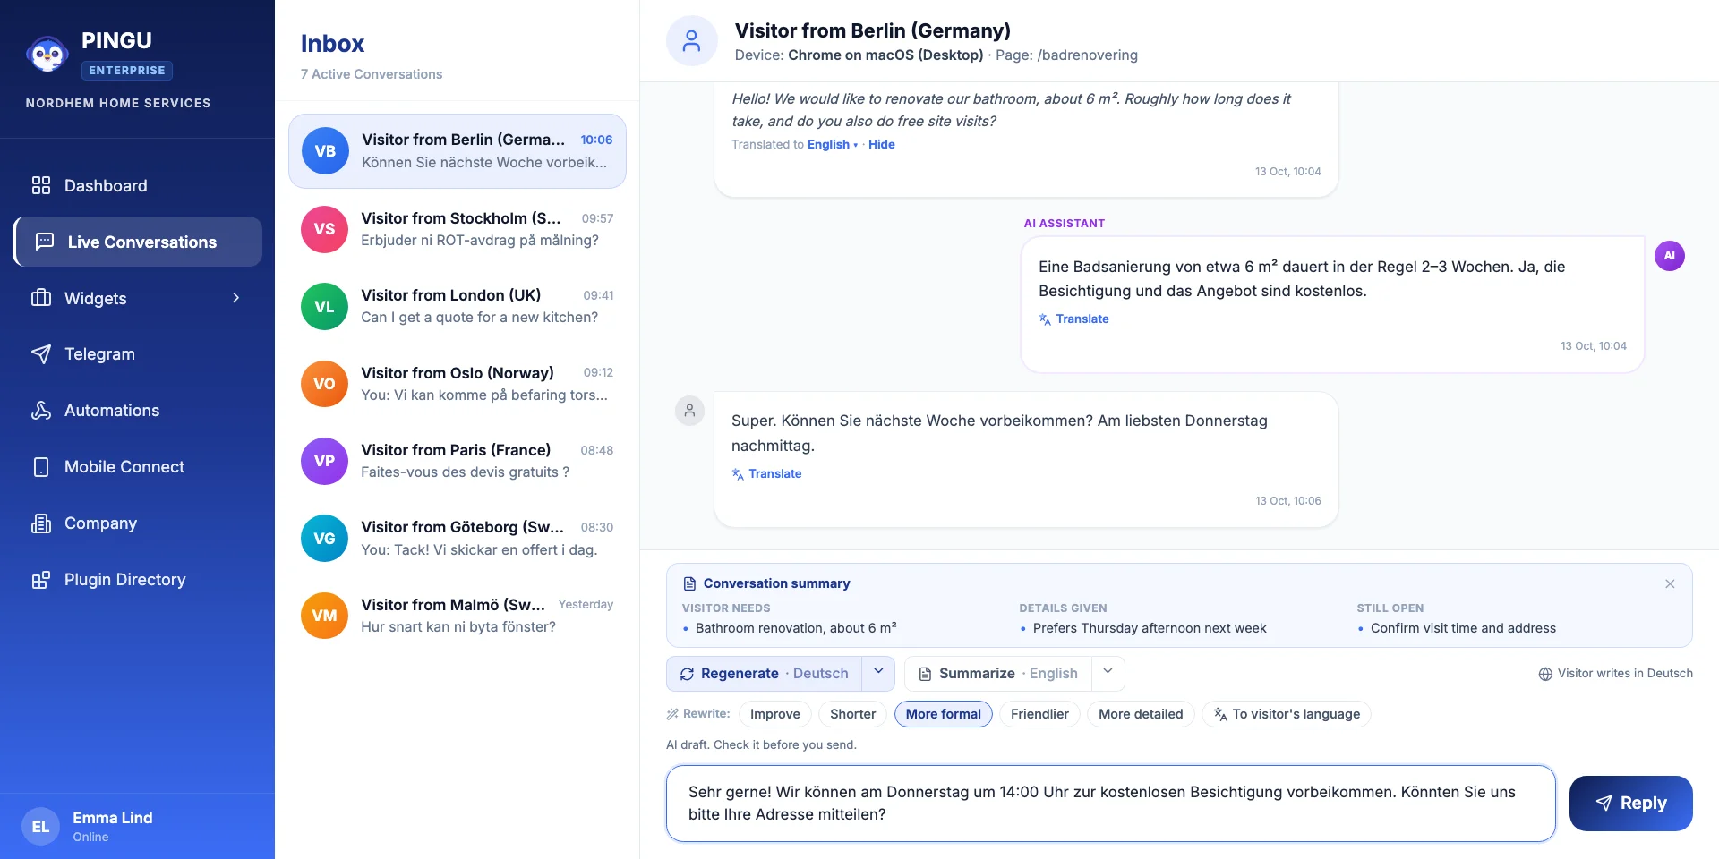Hide the translated visitor message
The image size is (1719, 859).
(882, 145)
